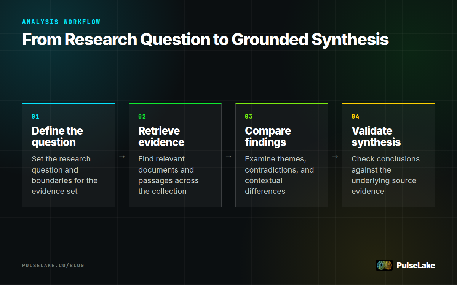Select the '04' step number
Screen dimensions: 457x285
click(x=355, y=116)
